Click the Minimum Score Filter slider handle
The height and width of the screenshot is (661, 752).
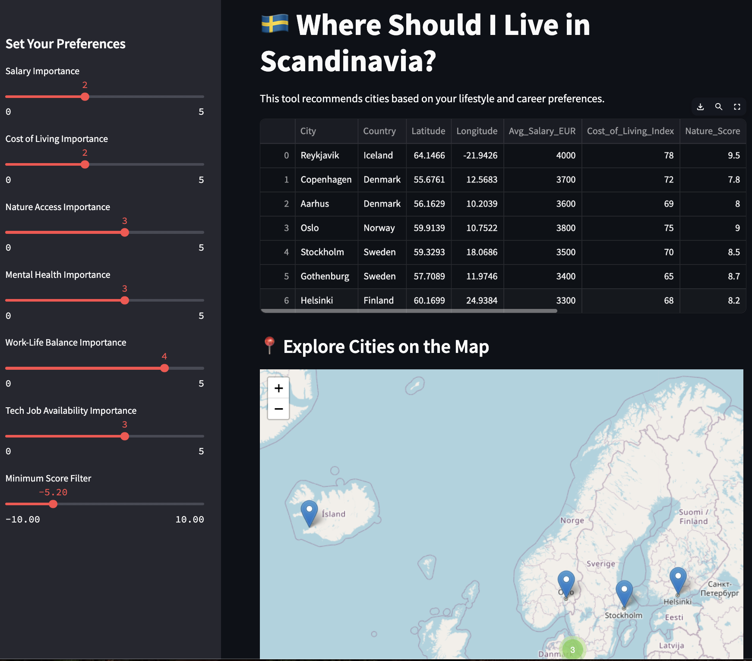pos(53,504)
